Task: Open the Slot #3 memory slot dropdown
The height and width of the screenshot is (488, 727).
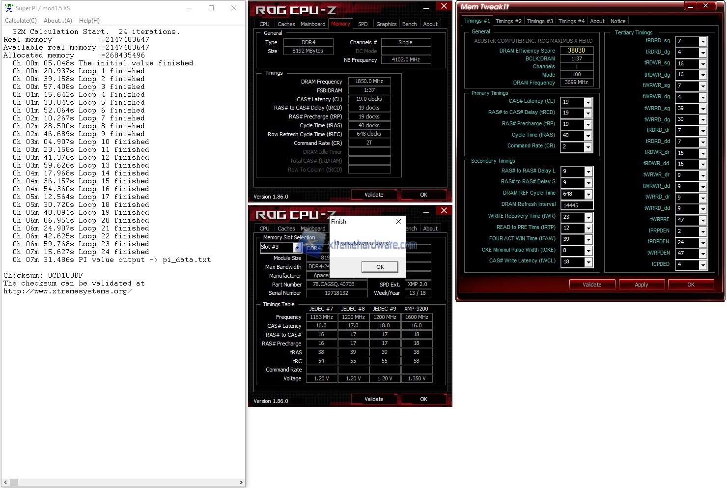Action: coord(297,247)
